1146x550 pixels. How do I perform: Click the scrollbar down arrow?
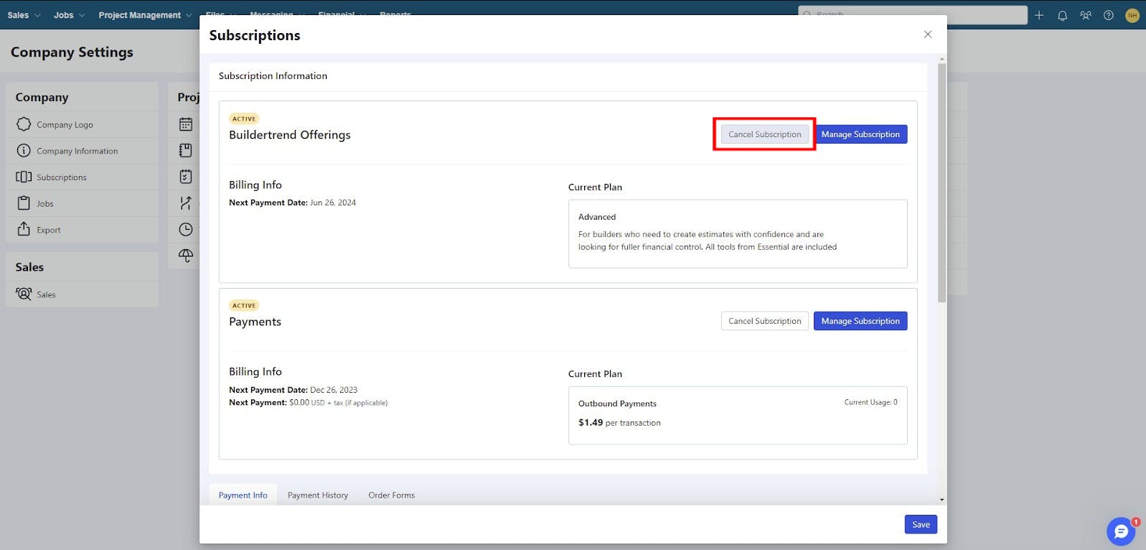pyautogui.click(x=941, y=500)
